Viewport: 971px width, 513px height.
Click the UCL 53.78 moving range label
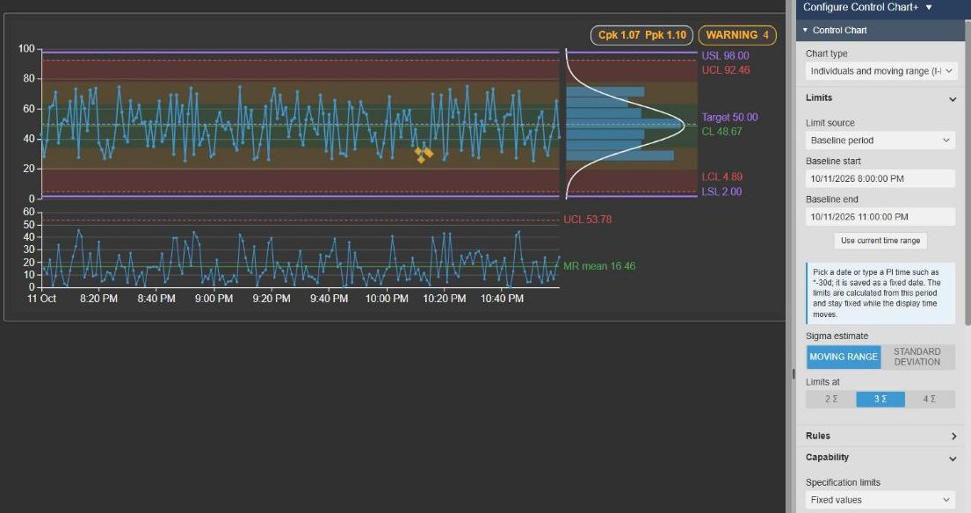[587, 220]
